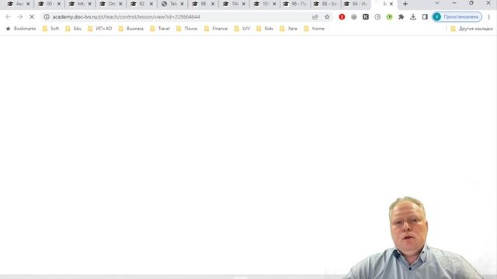Stop loading the page with the X button
The image size is (497, 279).
pos(32,17)
